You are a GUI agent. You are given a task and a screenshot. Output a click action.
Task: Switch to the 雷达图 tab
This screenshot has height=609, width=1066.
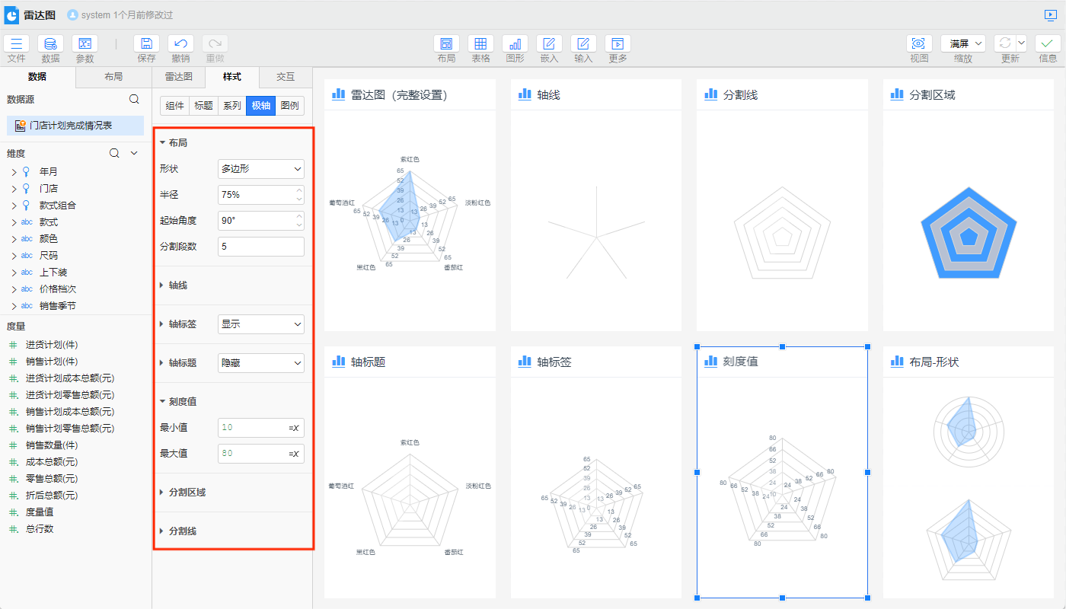point(179,77)
